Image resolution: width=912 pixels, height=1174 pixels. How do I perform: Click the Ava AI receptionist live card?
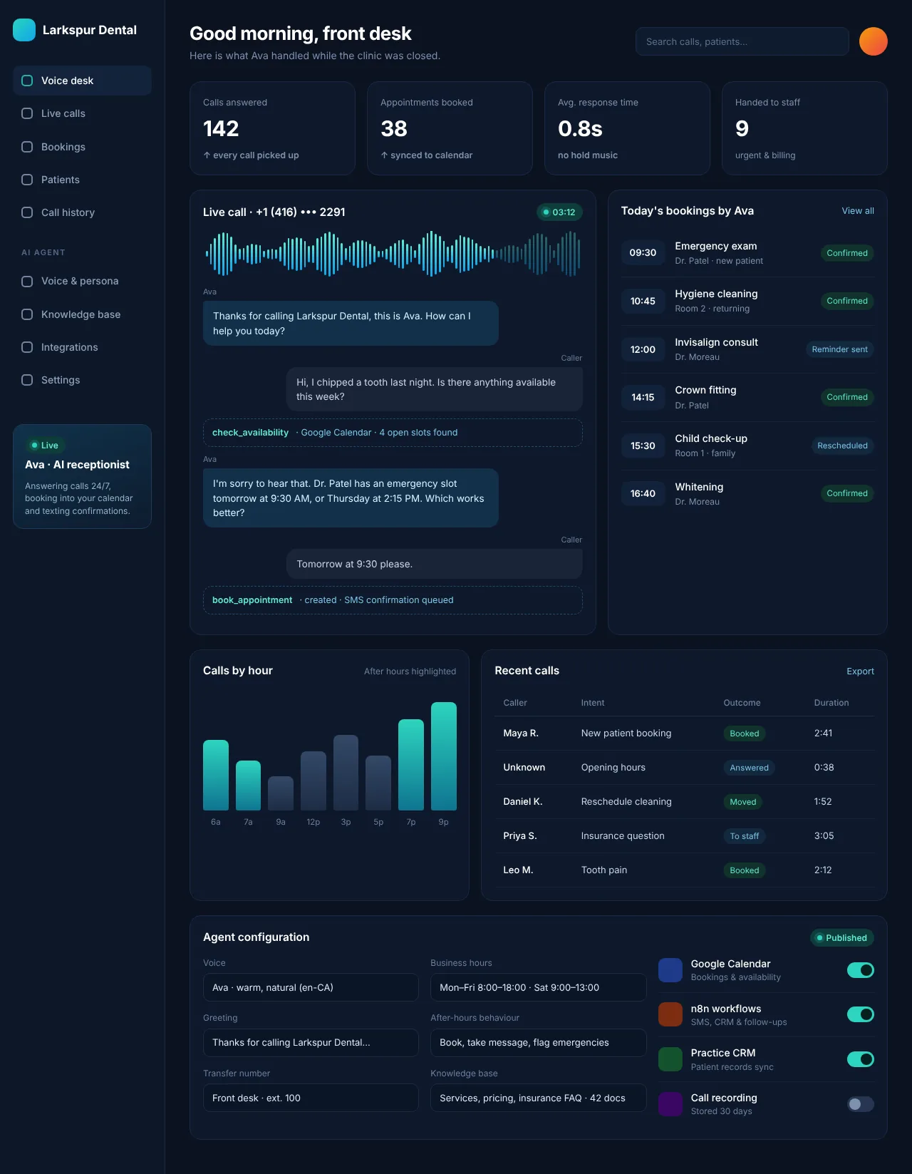coord(82,476)
